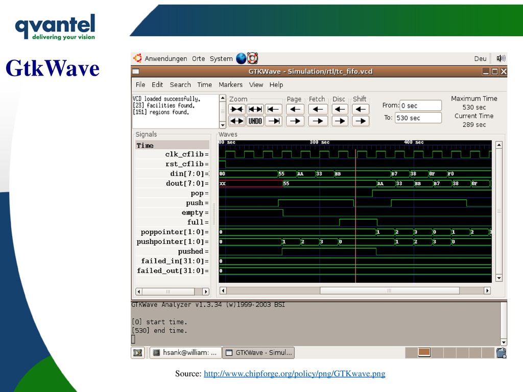Click the Deu keyboard layout indicator
Image resolution: width=523 pixels, height=392 pixels.
point(480,59)
